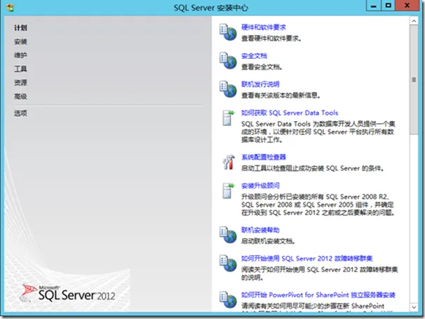Click the globe icon beside 联机安装帮助
The height and width of the screenshot is (319, 425).
click(228, 234)
